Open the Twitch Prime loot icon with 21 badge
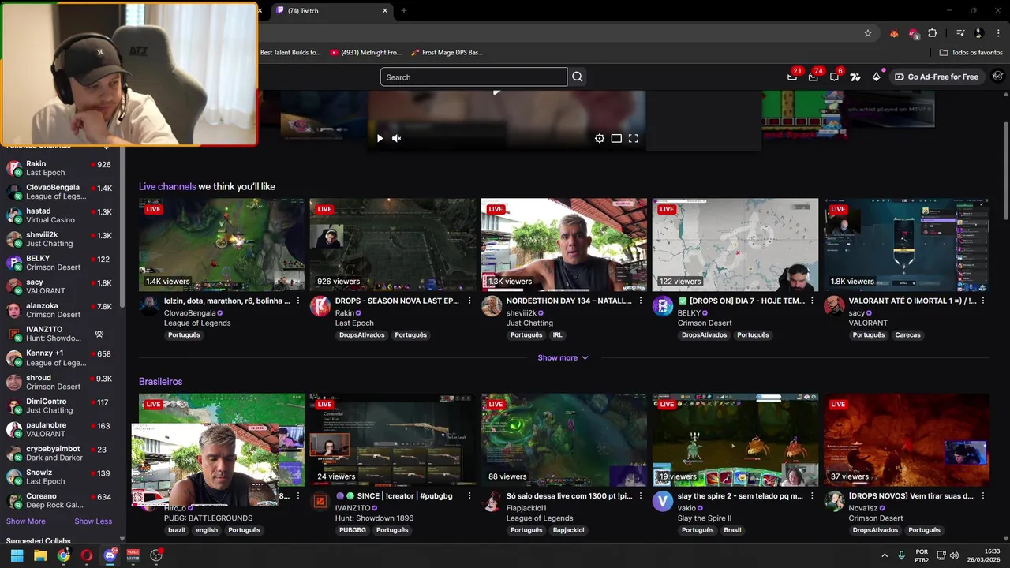The height and width of the screenshot is (568, 1010). point(792,77)
